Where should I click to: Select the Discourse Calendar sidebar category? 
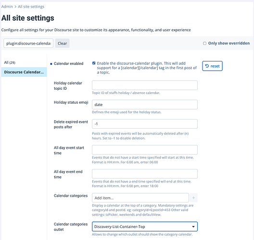(24, 72)
